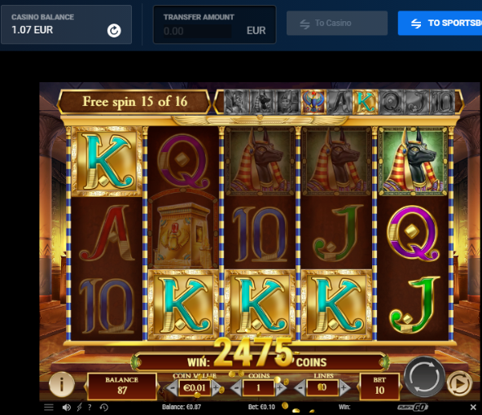Start the autoplay button
482x415 pixels.
coord(459,383)
